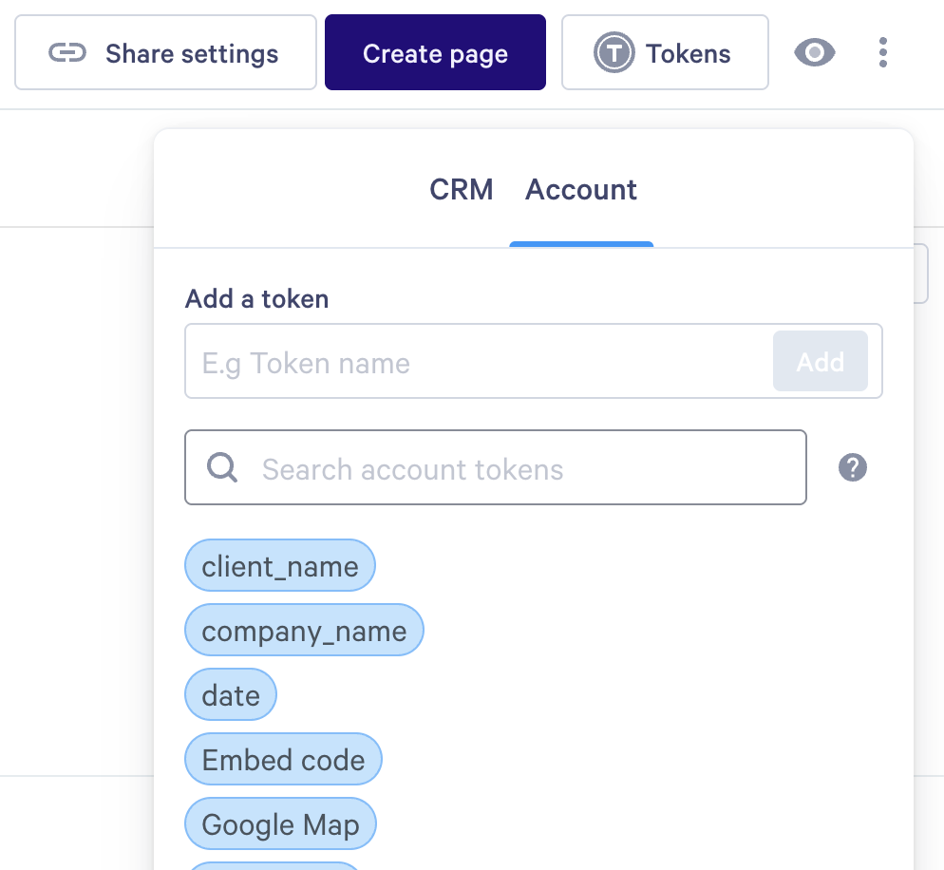944x870 pixels.
Task: Click the Add button for new token
Action: (820, 362)
